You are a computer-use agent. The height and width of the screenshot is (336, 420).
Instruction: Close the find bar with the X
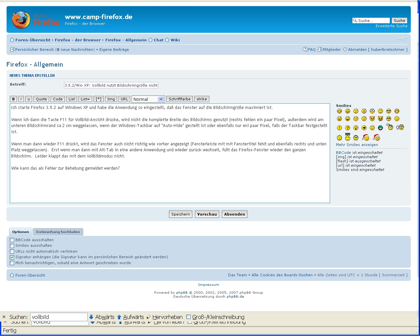[4, 317]
